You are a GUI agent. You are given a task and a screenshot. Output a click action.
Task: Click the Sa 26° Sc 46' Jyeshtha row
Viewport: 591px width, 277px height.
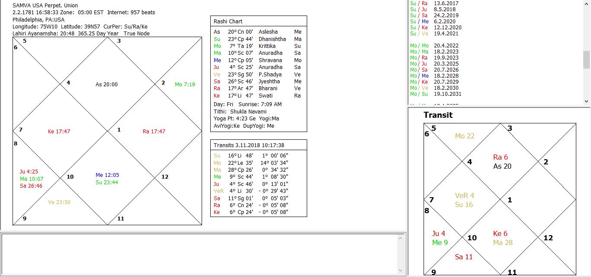coord(258,82)
